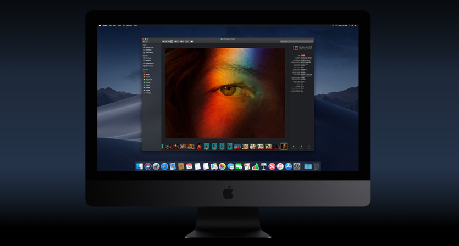The height and width of the screenshot is (246, 459).
Task: Select Recents in Finder sidebar
Action: click(x=148, y=60)
